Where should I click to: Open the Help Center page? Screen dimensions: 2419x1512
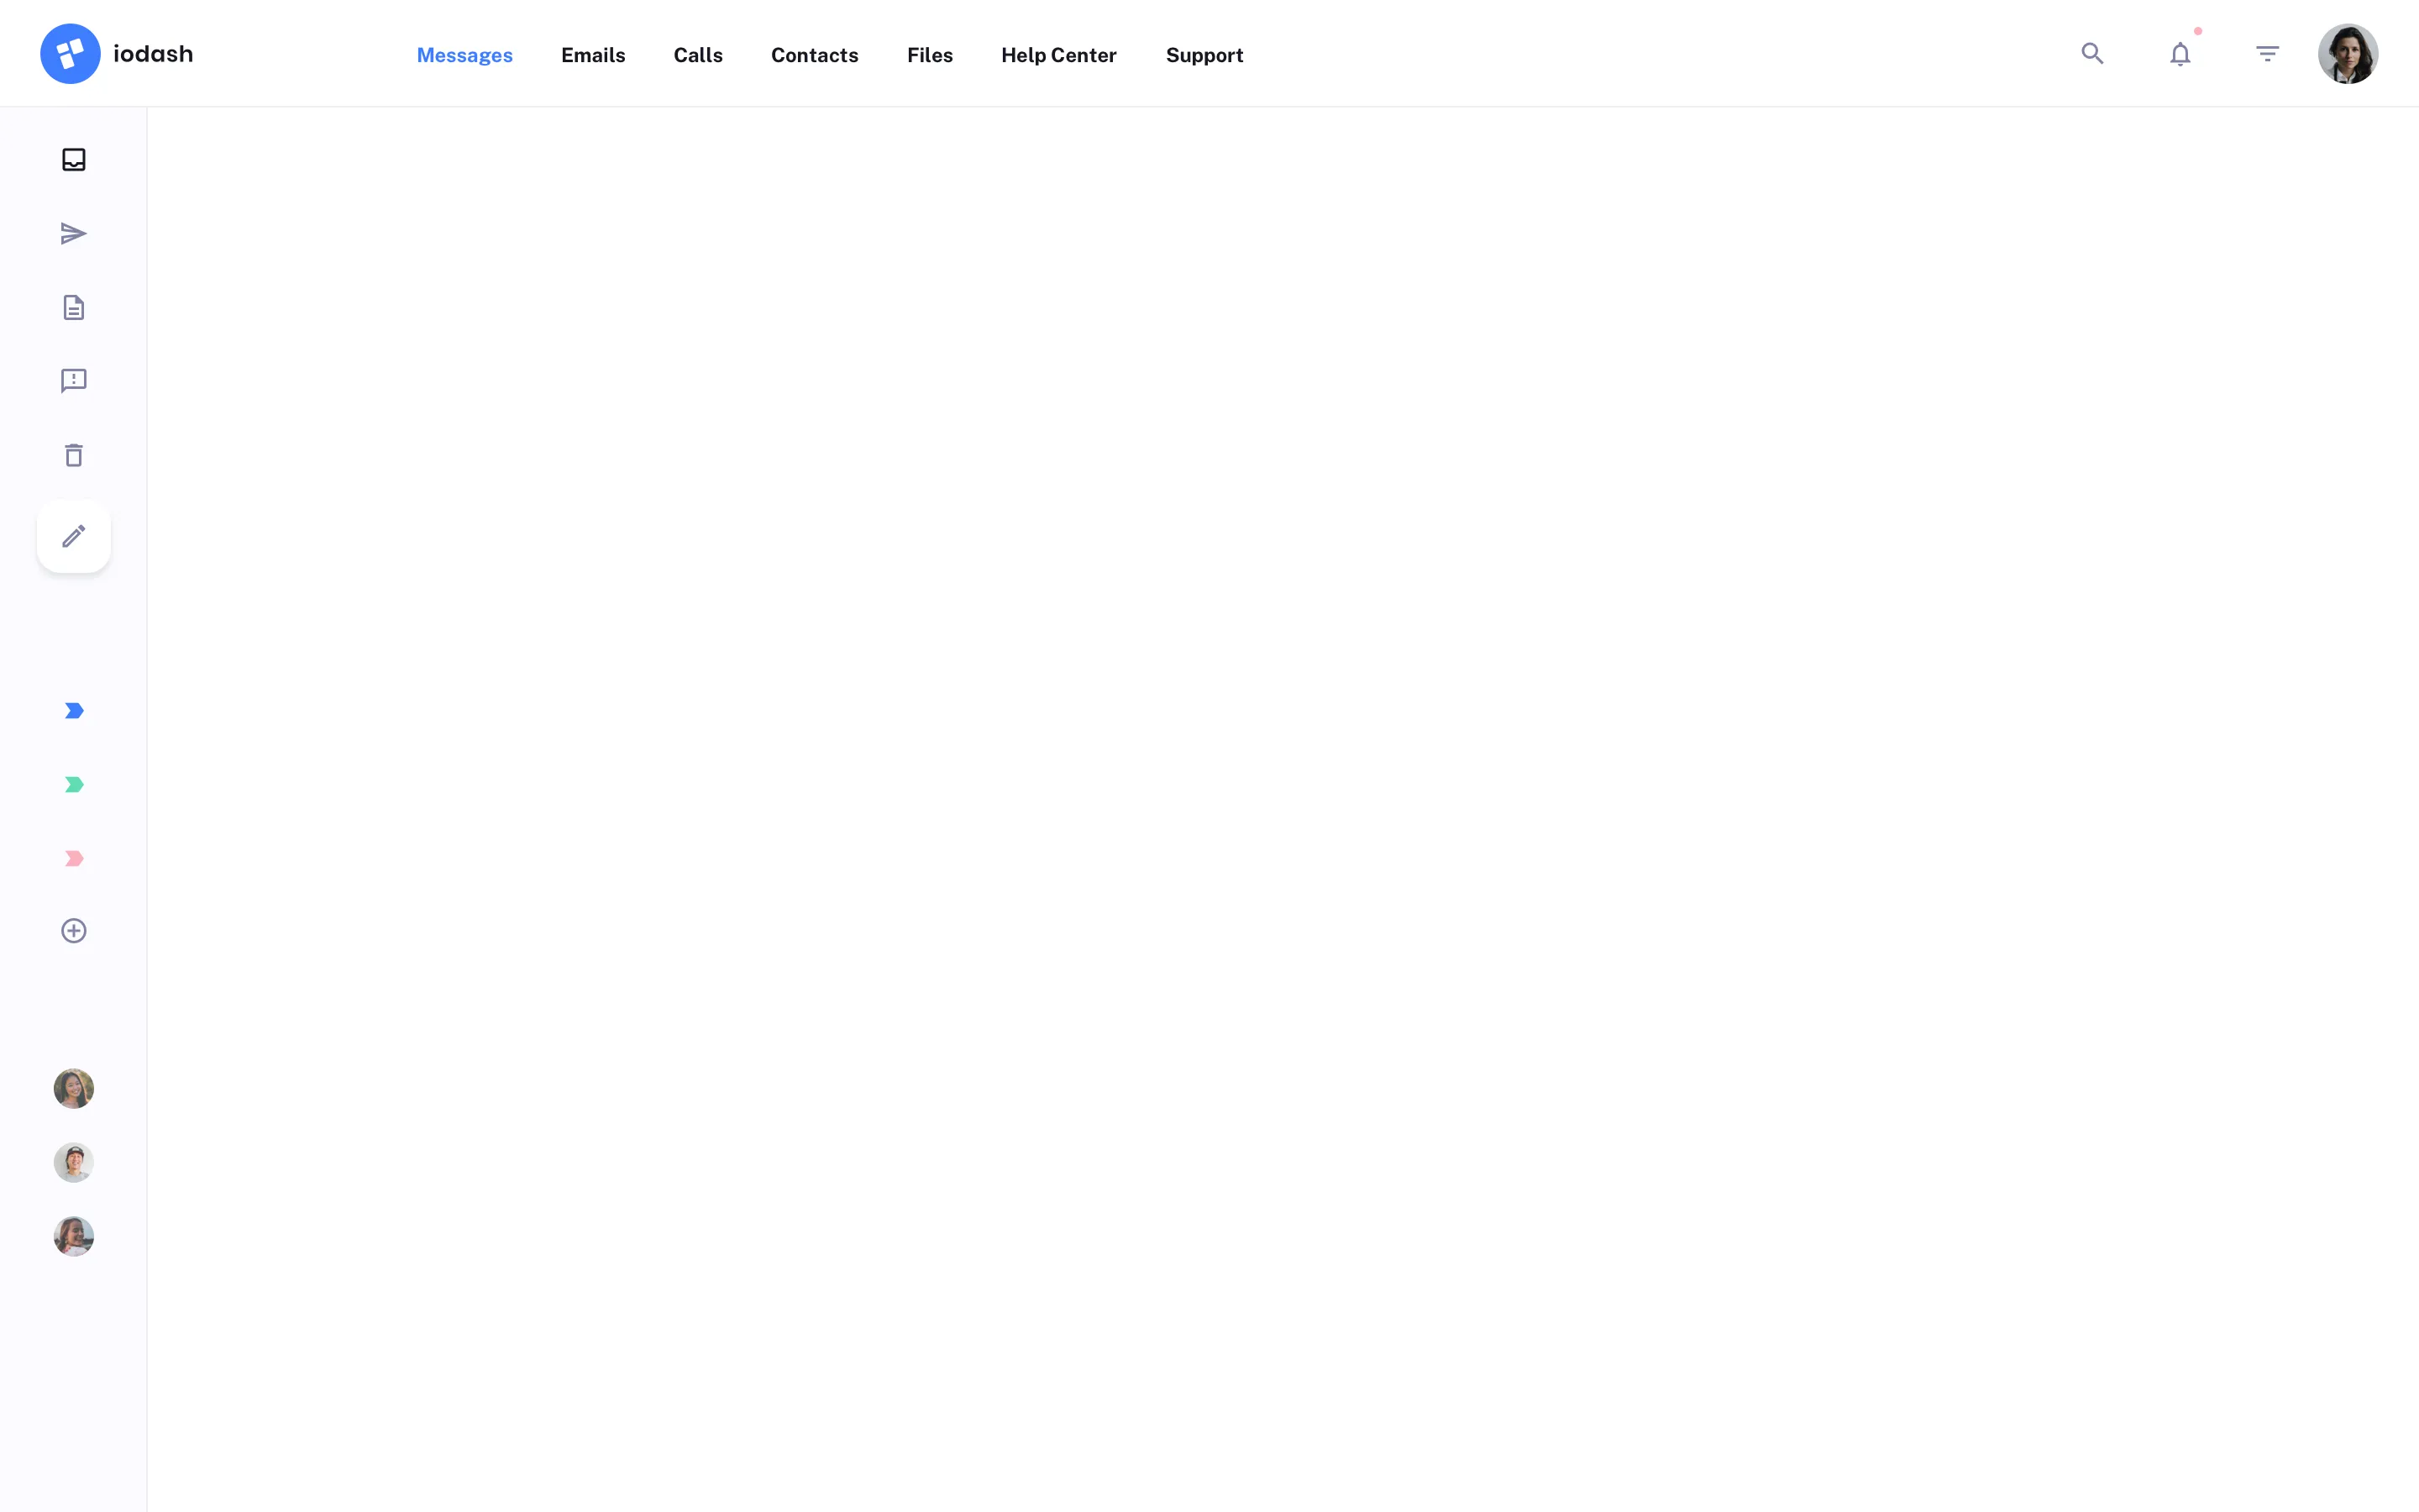(x=1058, y=55)
